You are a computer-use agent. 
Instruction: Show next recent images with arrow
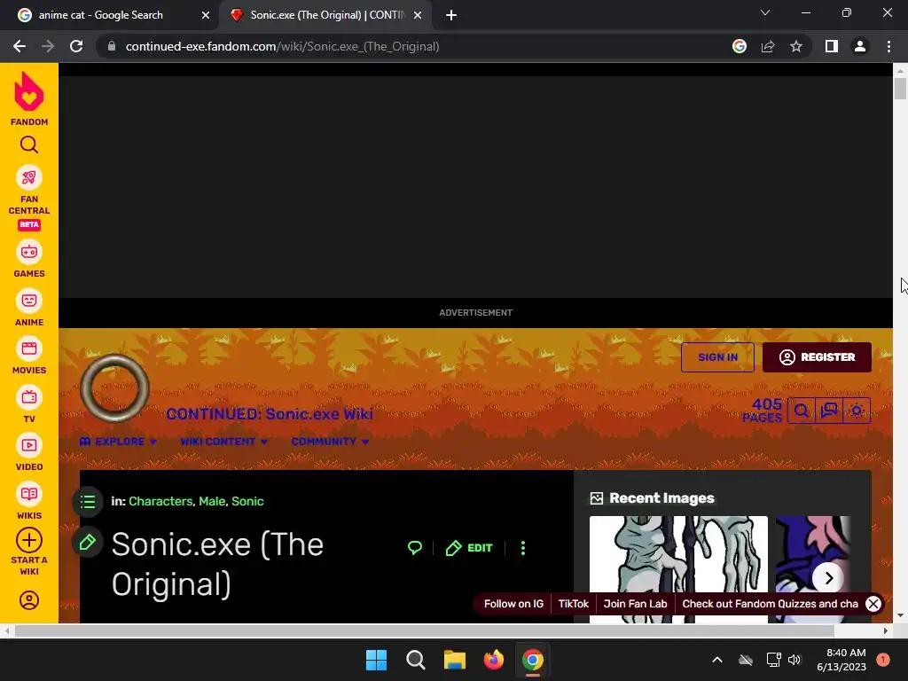(x=829, y=578)
